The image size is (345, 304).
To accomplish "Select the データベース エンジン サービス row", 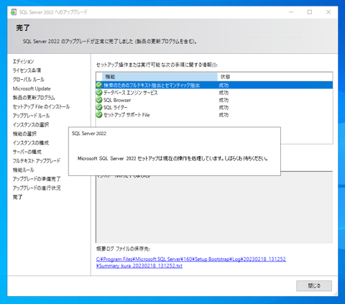I will [214, 93].
